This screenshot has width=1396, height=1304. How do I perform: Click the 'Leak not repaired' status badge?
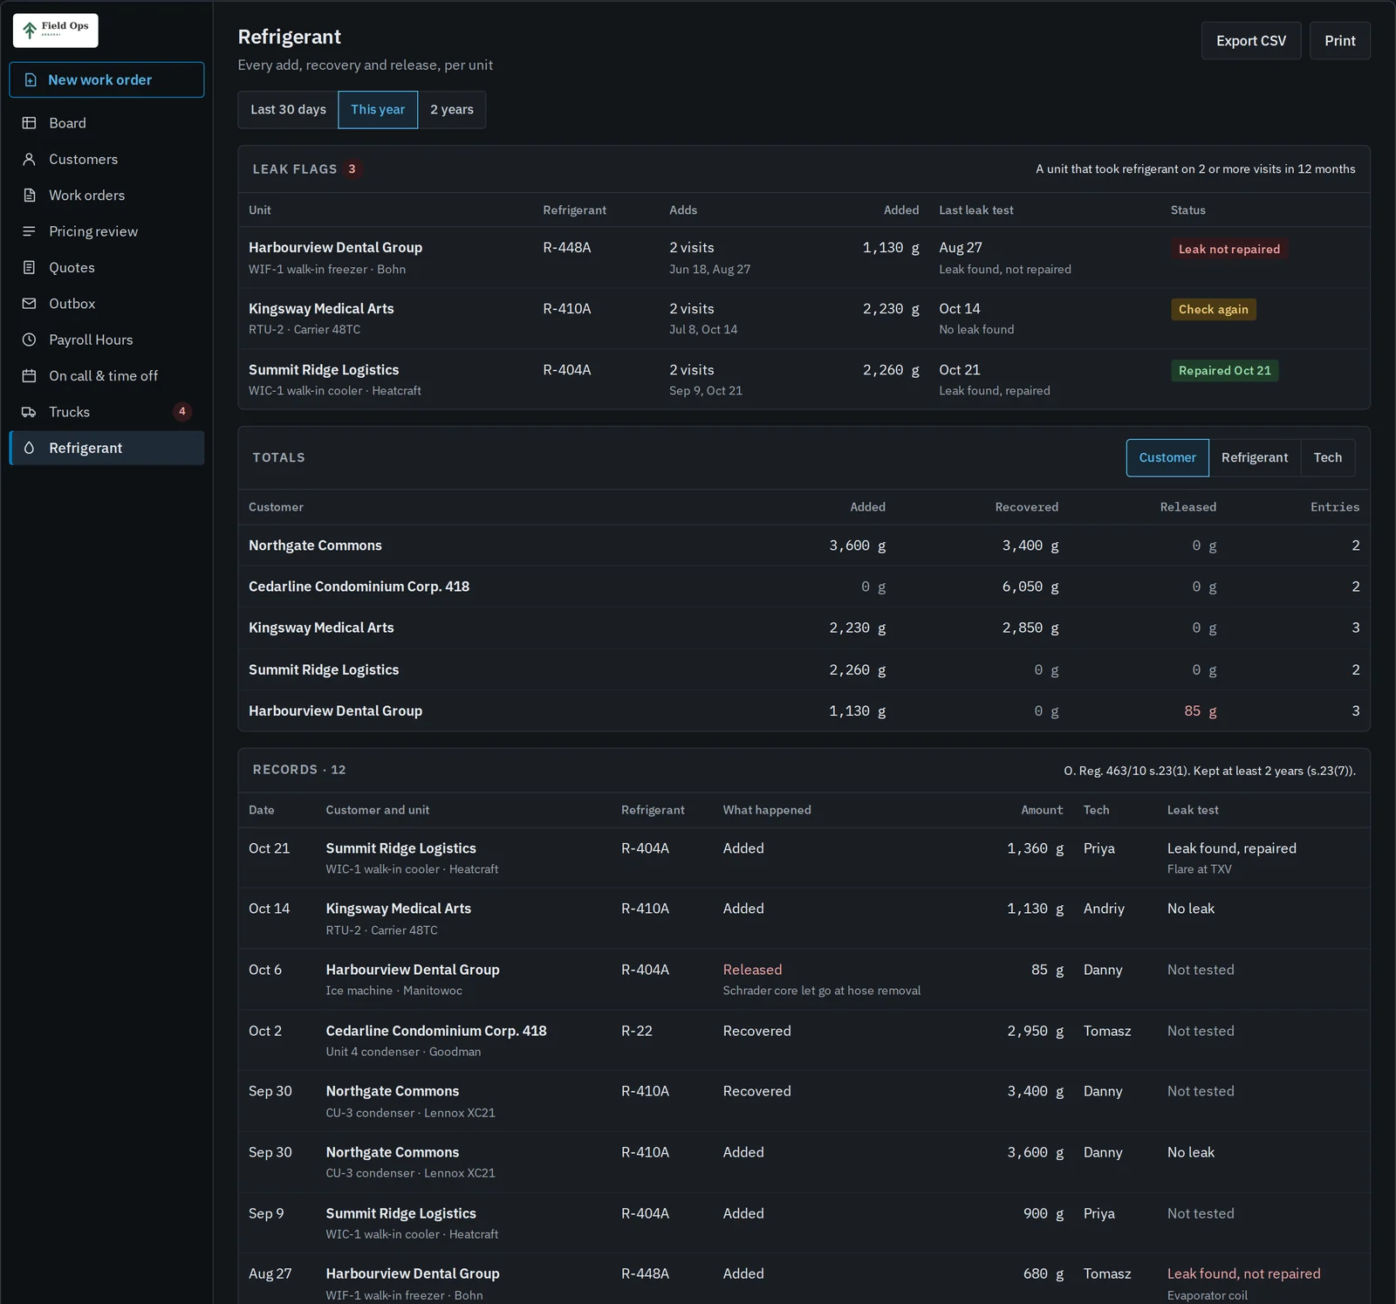[1229, 249]
